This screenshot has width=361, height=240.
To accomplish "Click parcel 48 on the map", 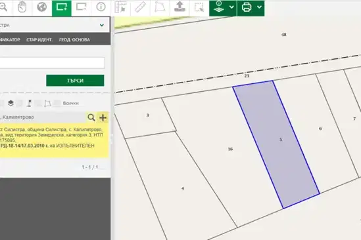I will pos(284,35).
